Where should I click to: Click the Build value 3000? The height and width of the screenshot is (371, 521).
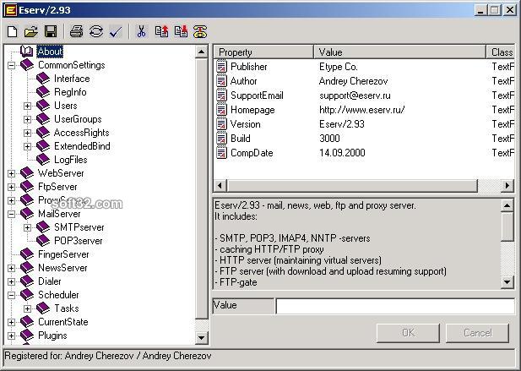point(329,139)
